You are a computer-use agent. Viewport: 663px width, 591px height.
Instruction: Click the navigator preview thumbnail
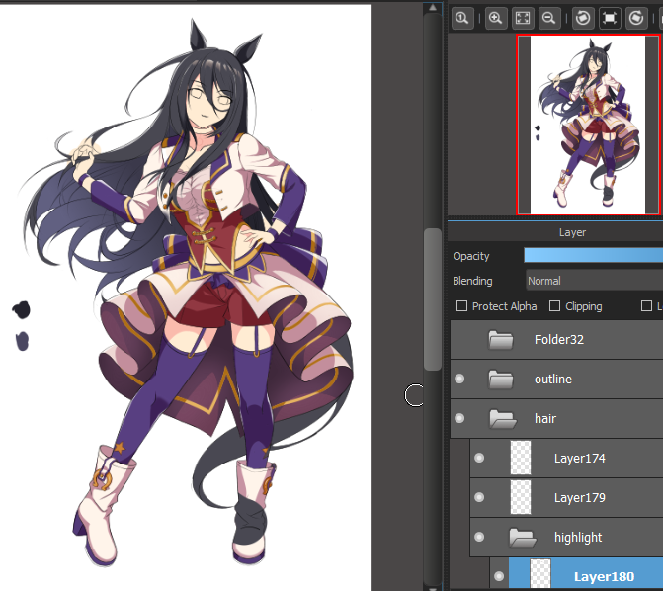pyautogui.click(x=589, y=125)
